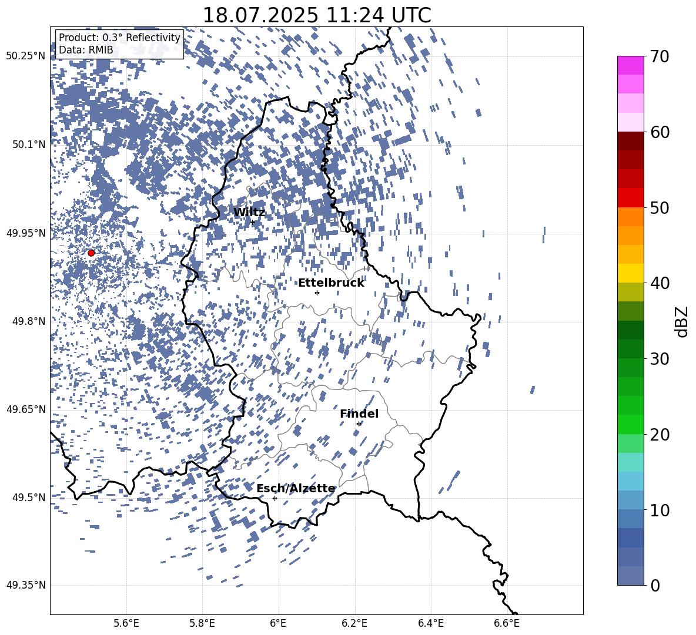This screenshot has width=696, height=635.
Task: Click the 49.5°N latitude label
Action: coord(29,497)
